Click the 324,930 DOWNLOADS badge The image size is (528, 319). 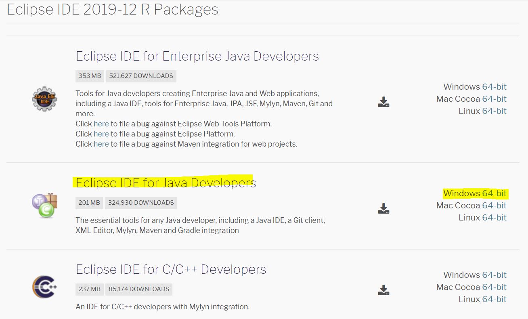[140, 203]
